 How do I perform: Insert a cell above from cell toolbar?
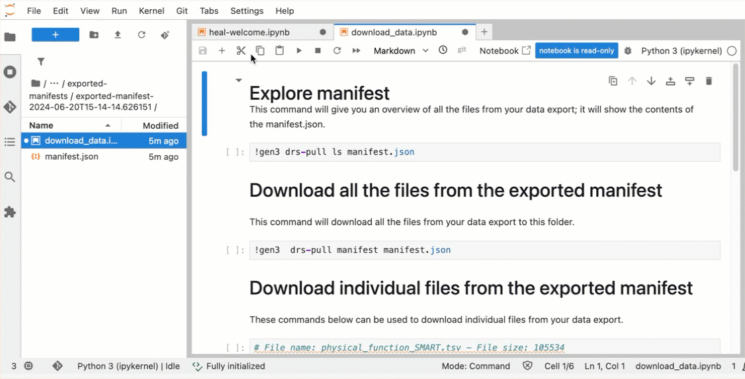(670, 81)
